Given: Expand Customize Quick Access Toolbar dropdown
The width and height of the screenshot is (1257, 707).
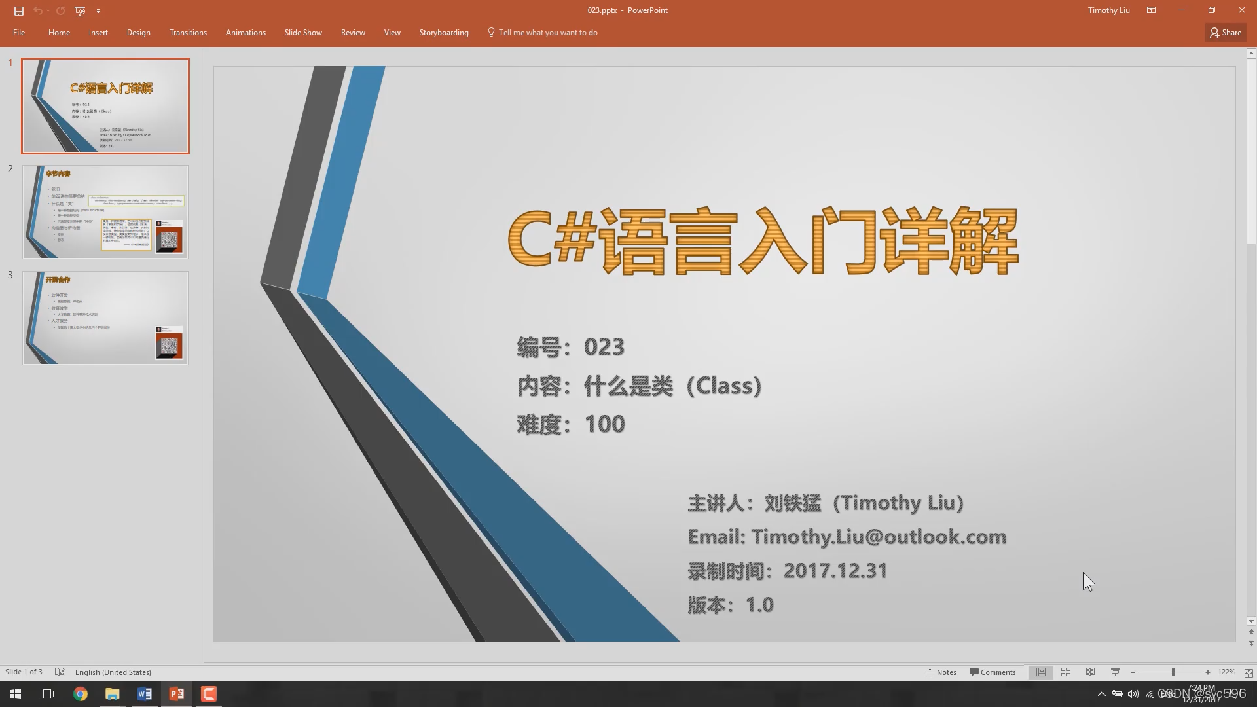Looking at the screenshot, I should (x=98, y=10).
